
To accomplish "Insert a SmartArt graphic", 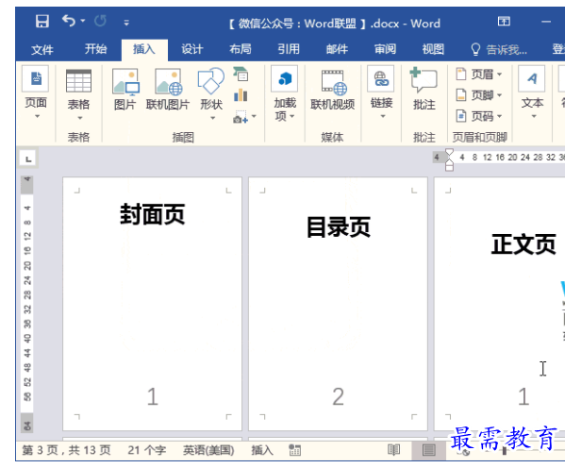I will (241, 74).
